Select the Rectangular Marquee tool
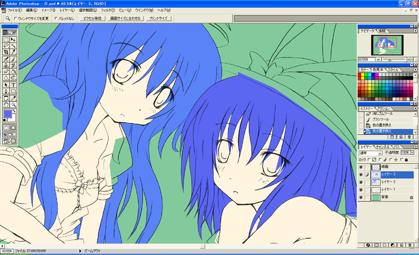Viewport: 419px width, 255px height. [6, 39]
